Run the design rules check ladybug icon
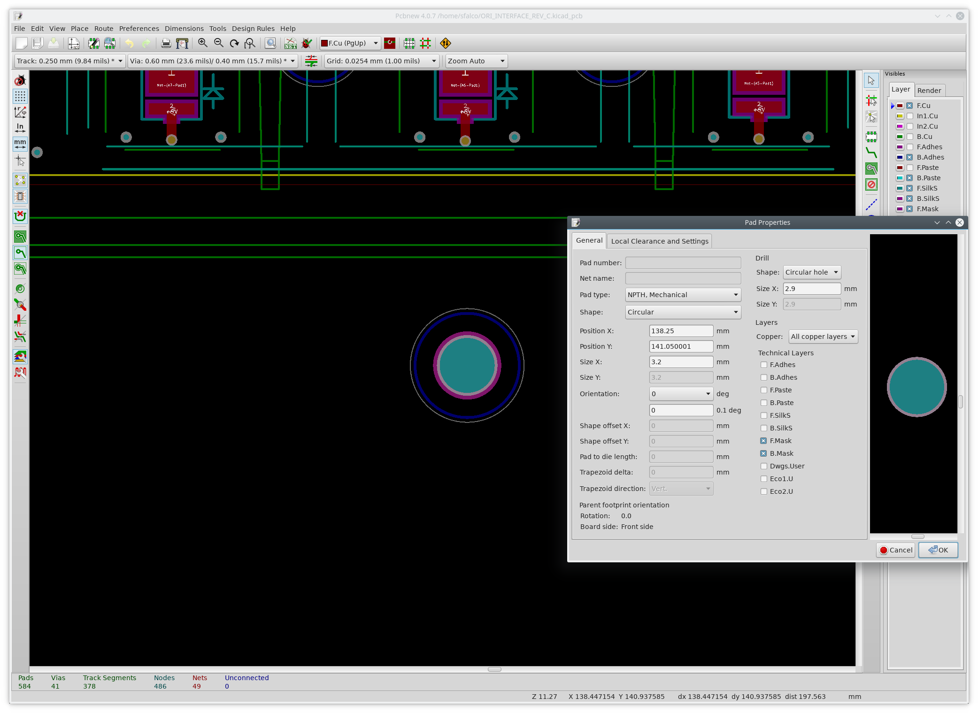Viewport: 978px width, 713px height. 307,43
